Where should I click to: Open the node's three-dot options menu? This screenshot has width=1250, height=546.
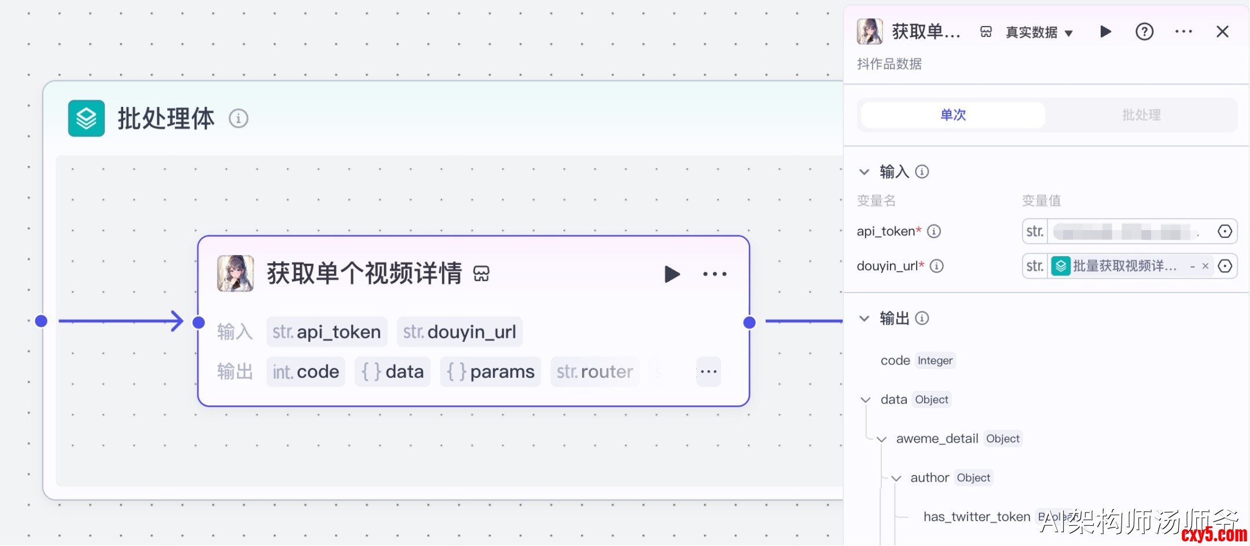(x=715, y=274)
